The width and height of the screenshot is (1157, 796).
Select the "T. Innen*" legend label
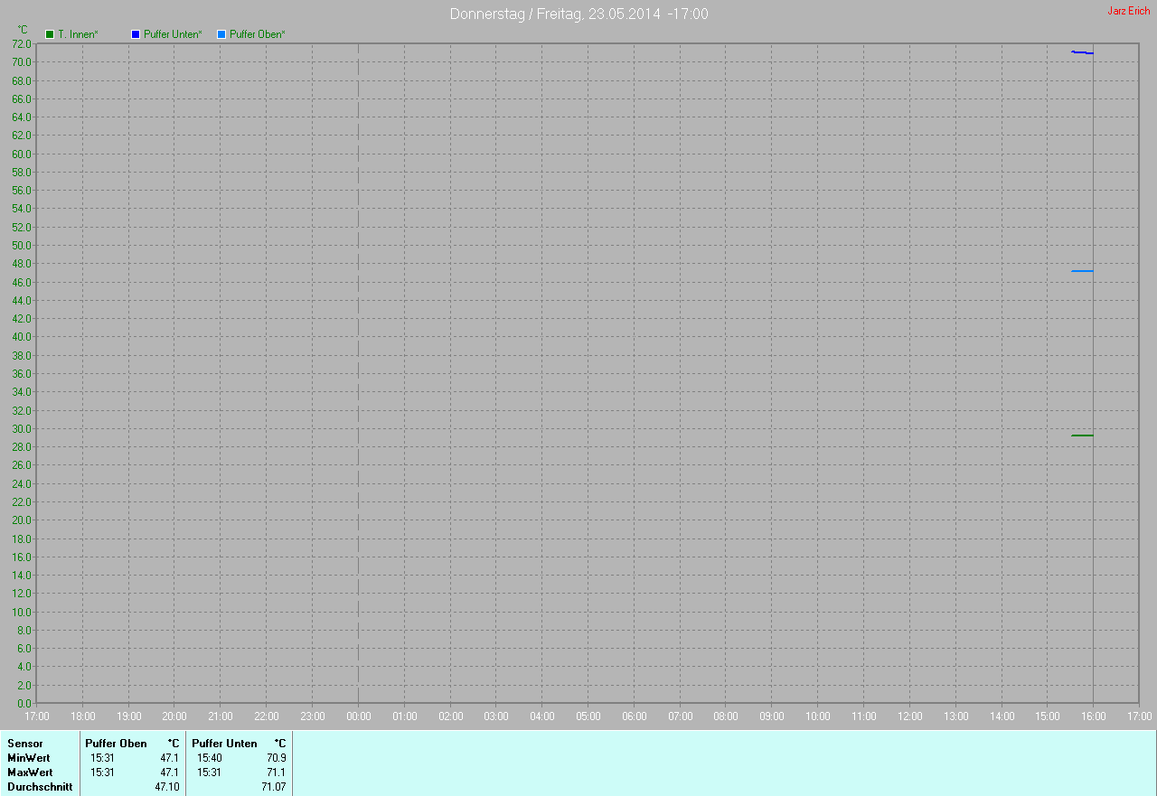pyautogui.click(x=78, y=34)
